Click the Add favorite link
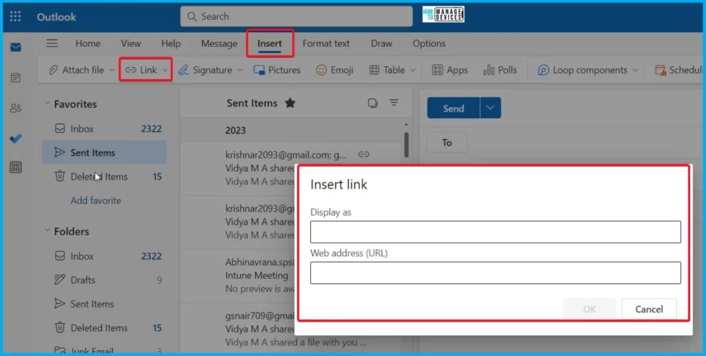Viewport: 706px width, 356px height. point(95,200)
